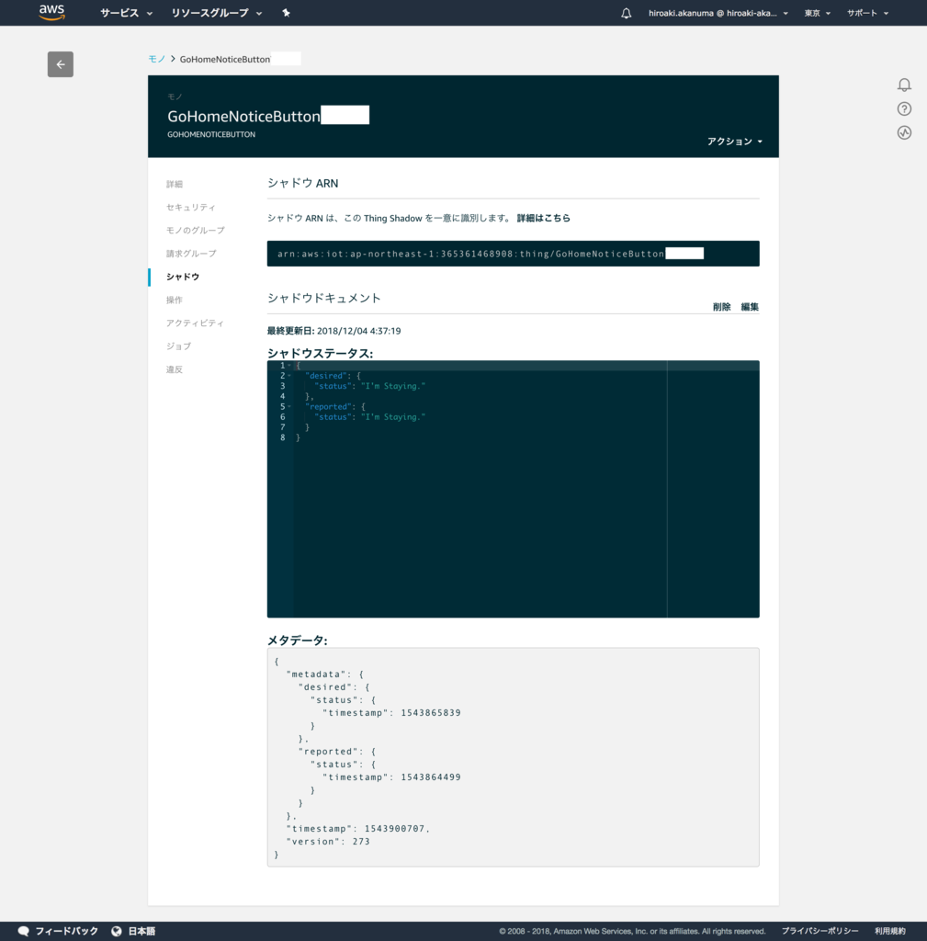
Task: Open the サポート dropdown menu
Action: click(x=867, y=13)
